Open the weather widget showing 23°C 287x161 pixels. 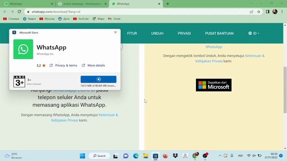click(x=13, y=156)
